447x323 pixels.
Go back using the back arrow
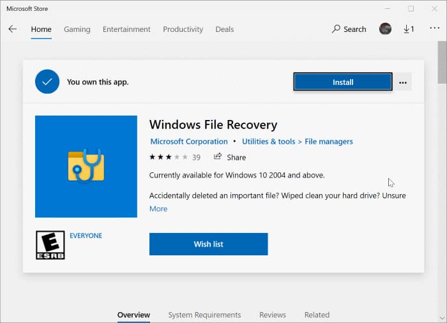(13, 29)
